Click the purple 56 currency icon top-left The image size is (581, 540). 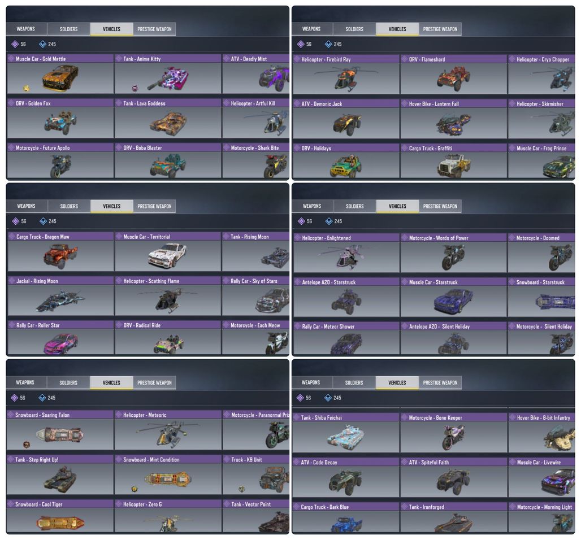point(15,44)
